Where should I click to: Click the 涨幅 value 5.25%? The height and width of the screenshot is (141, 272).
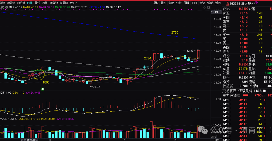coord(243,64)
